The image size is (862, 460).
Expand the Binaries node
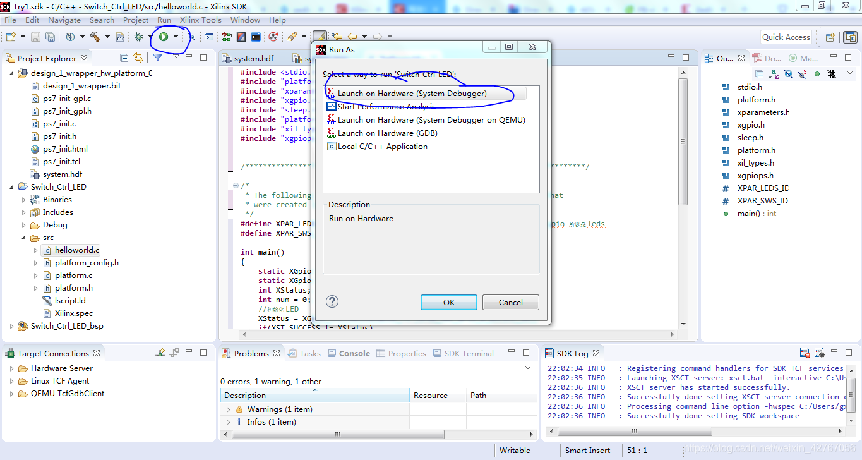coord(23,200)
